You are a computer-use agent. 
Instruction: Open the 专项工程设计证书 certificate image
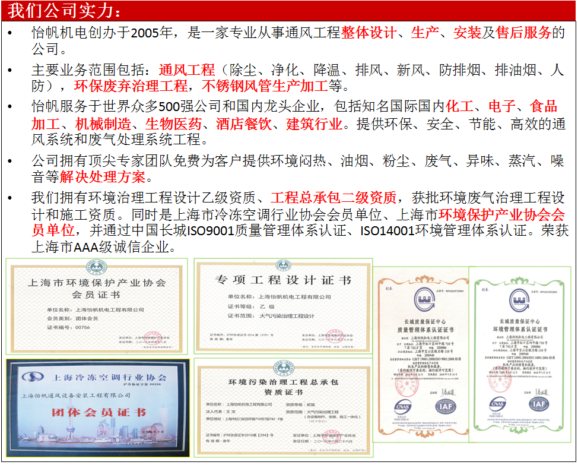(283, 306)
